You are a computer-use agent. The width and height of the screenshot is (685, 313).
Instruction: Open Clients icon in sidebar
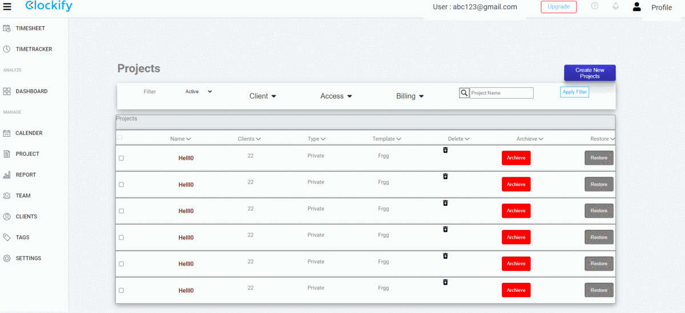(x=7, y=217)
